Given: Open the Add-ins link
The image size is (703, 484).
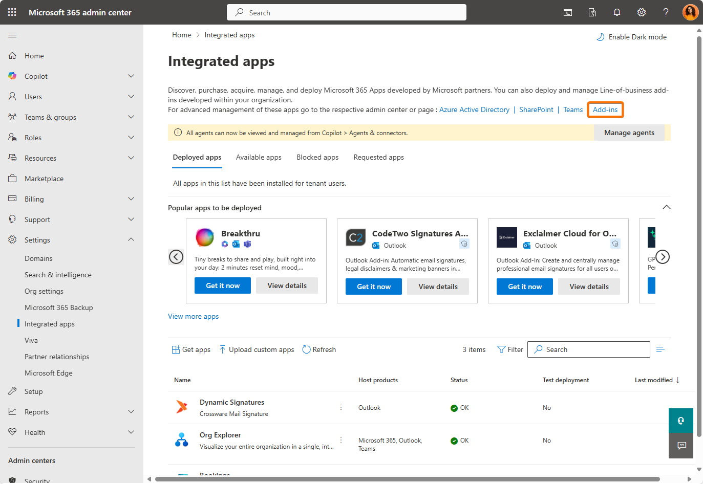Looking at the screenshot, I should tap(605, 109).
